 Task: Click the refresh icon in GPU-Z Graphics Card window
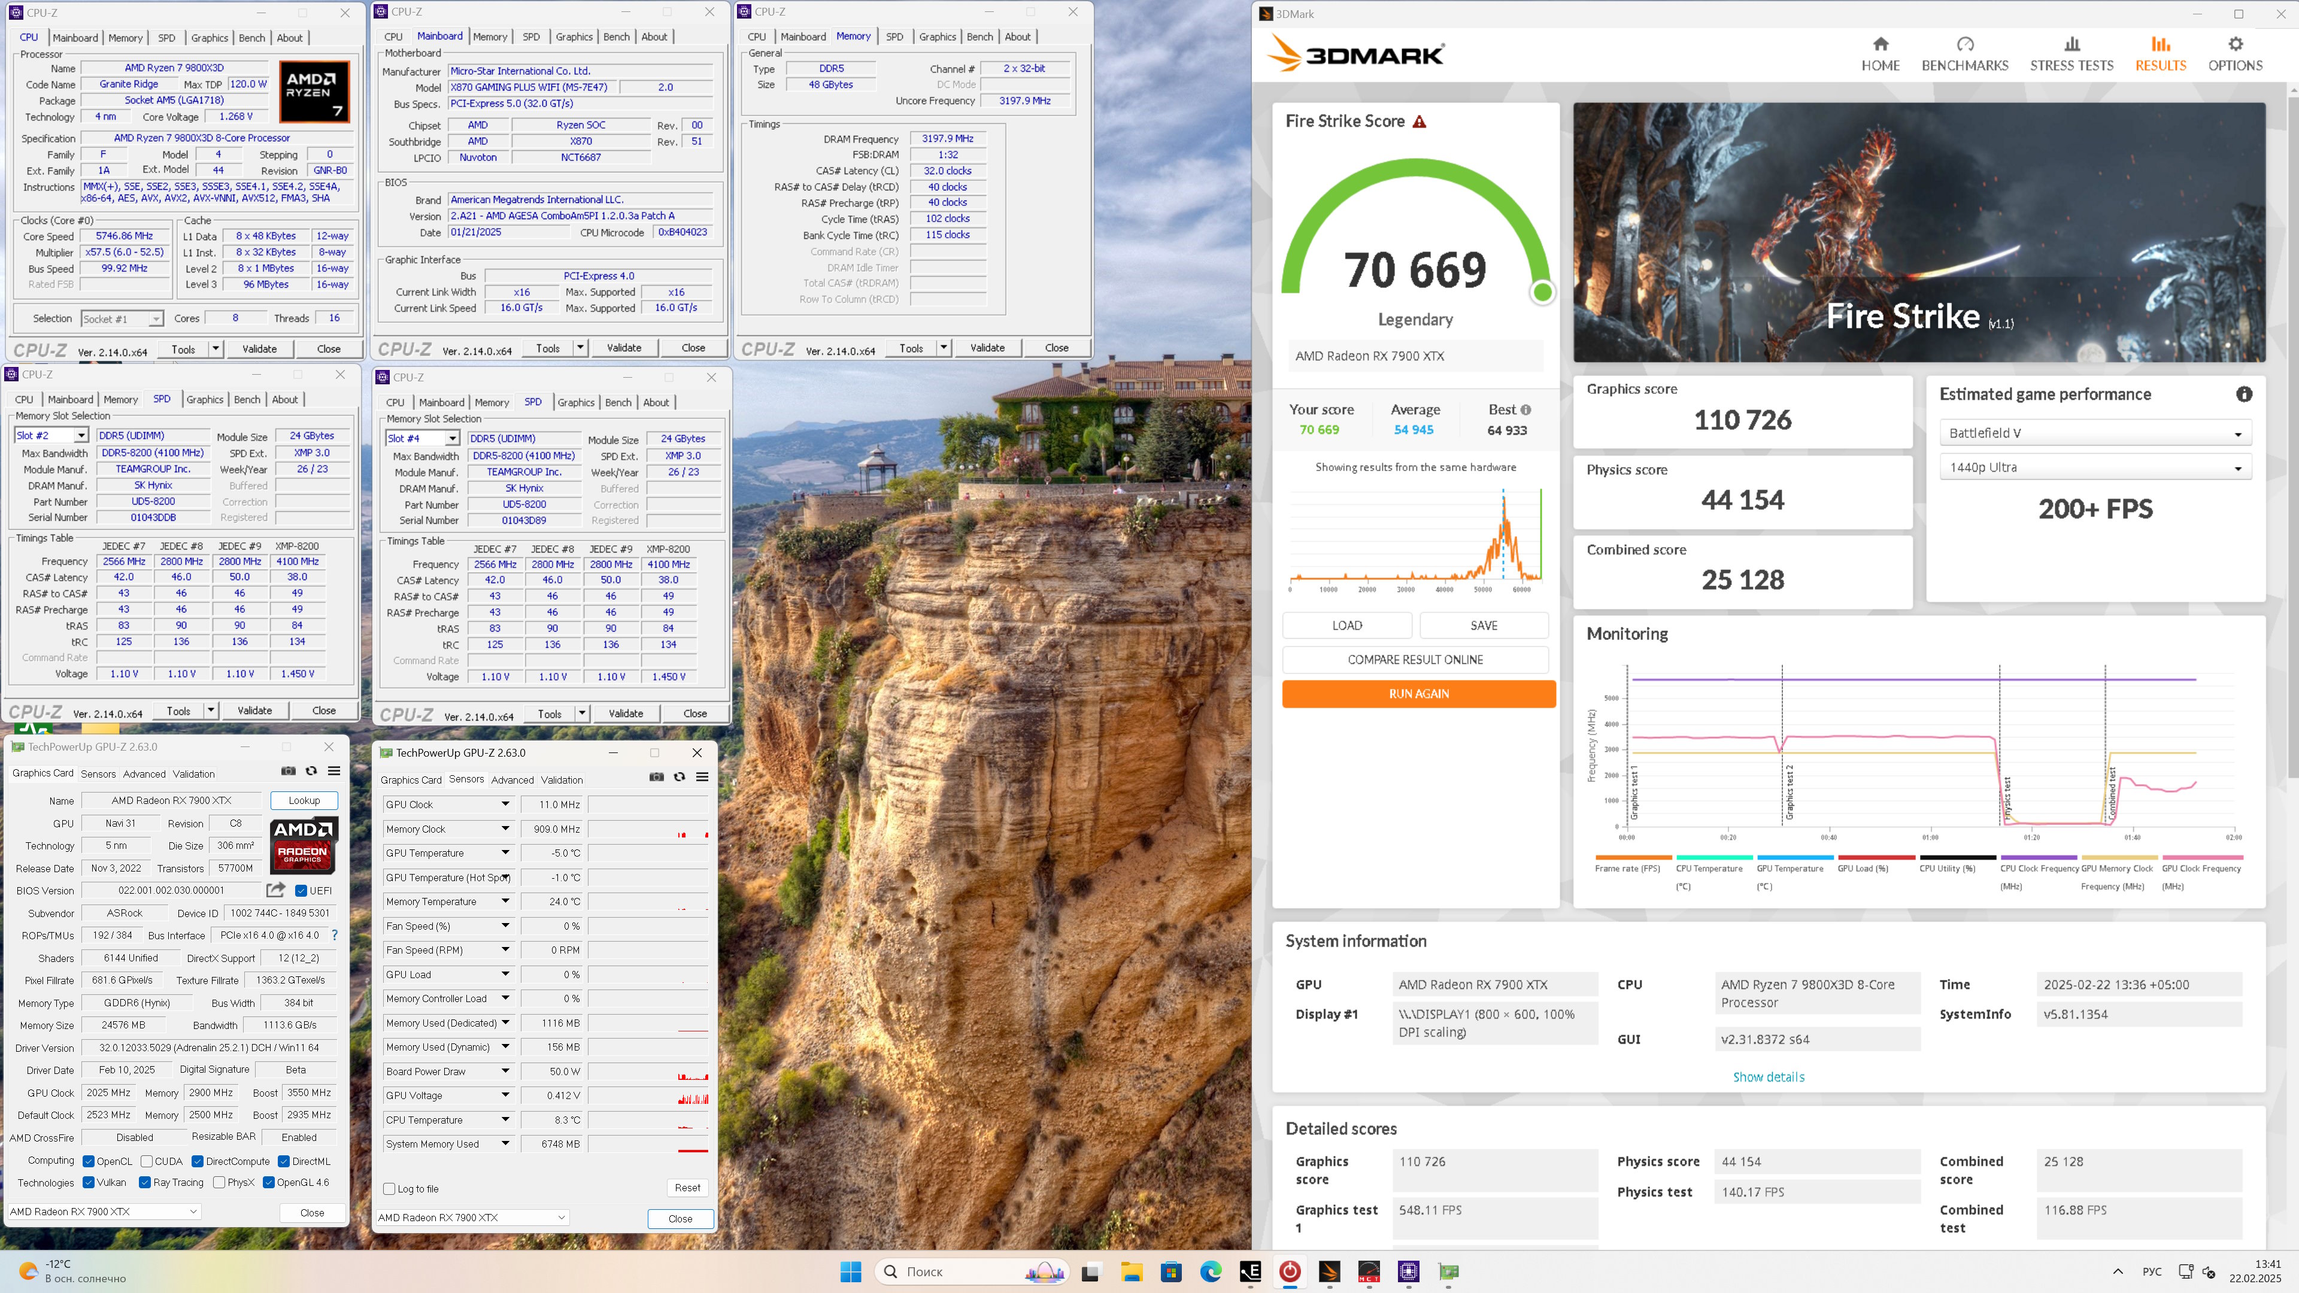point(311,771)
